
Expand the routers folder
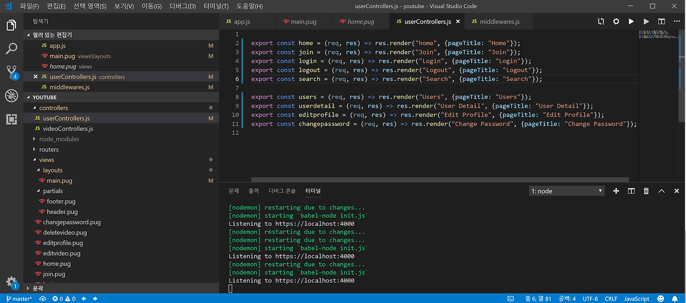(49, 149)
